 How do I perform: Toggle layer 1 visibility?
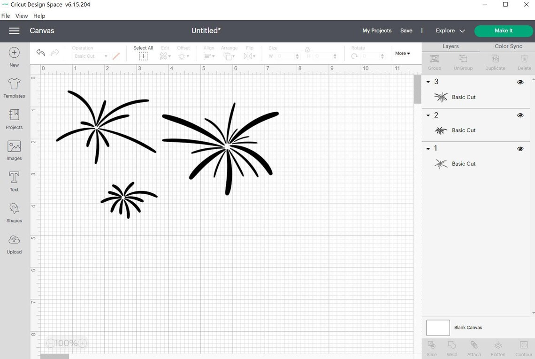click(520, 148)
